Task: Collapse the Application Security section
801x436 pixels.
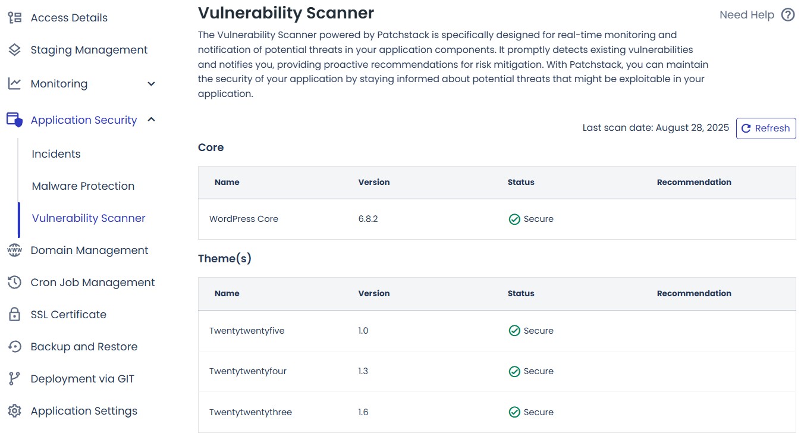Action: tap(150, 119)
